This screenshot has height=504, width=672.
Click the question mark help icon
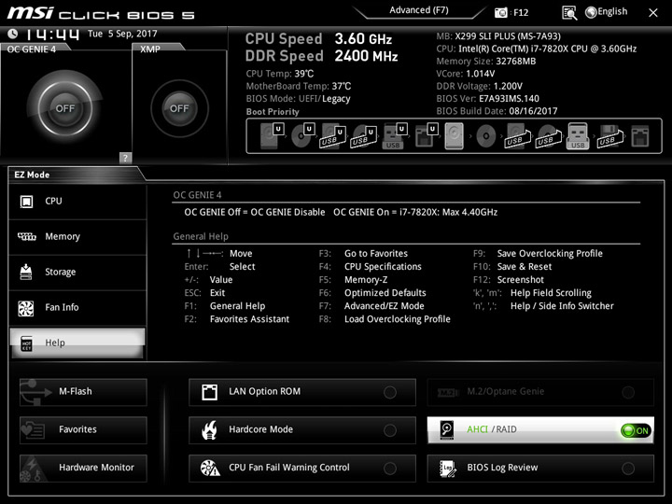pyautogui.click(x=125, y=158)
